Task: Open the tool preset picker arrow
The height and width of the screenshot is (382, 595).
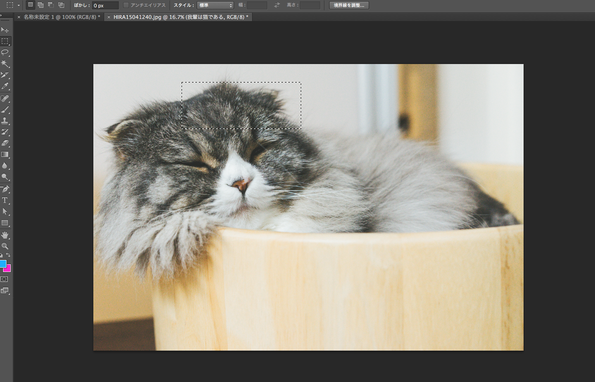Action: (x=18, y=6)
